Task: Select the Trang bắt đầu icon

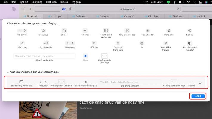Action: click(x=148, y=31)
